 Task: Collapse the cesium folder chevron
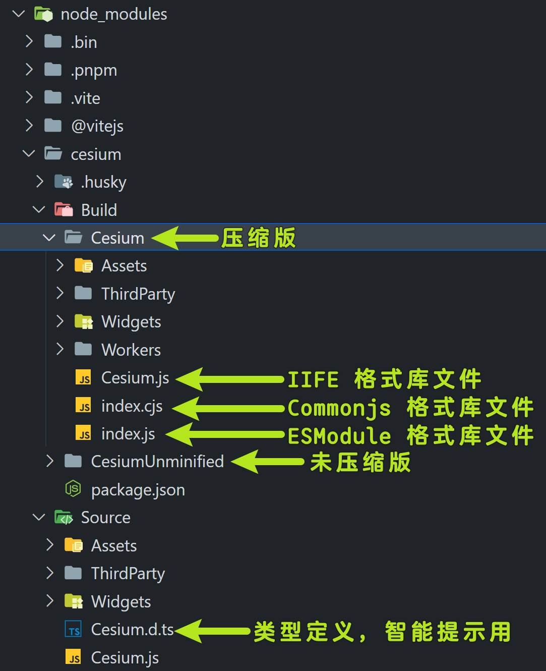click(29, 153)
